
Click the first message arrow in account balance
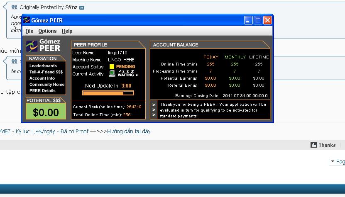click(x=154, y=105)
